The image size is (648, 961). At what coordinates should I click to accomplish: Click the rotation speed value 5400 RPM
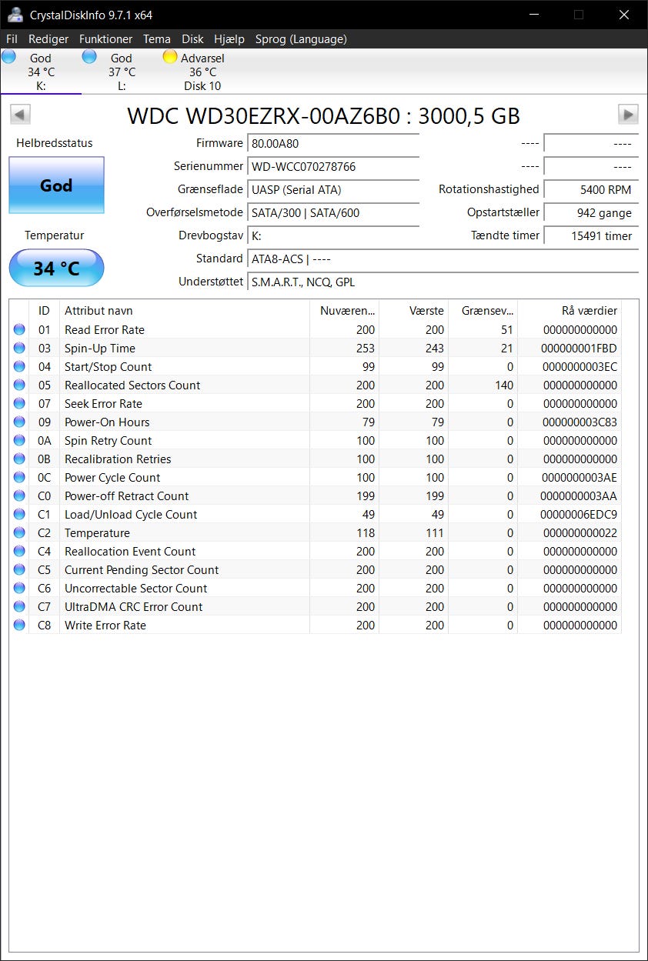pyautogui.click(x=591, y=190)
